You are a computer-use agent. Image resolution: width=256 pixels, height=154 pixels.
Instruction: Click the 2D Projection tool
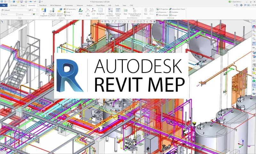pos(162,9)
